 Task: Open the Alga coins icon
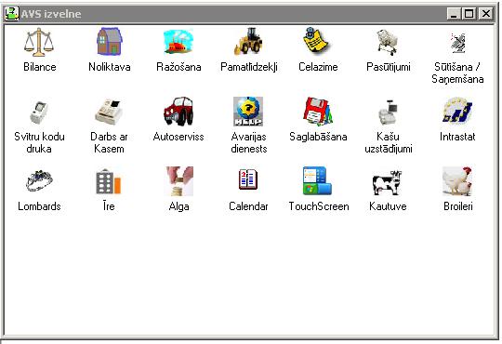click(178, 181)
